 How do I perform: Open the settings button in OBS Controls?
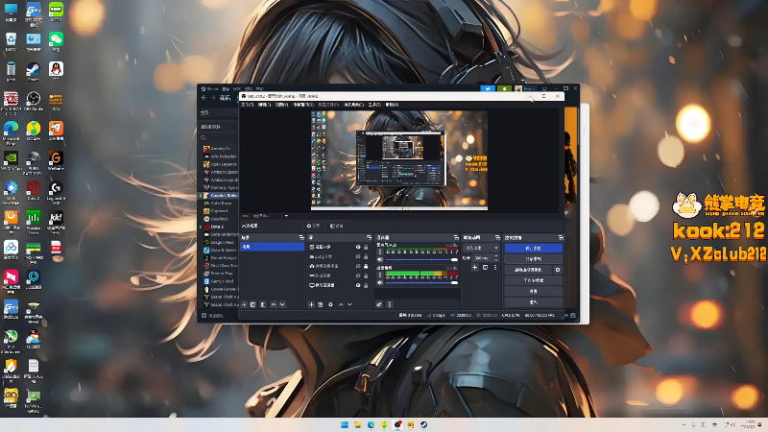(534, 292)
